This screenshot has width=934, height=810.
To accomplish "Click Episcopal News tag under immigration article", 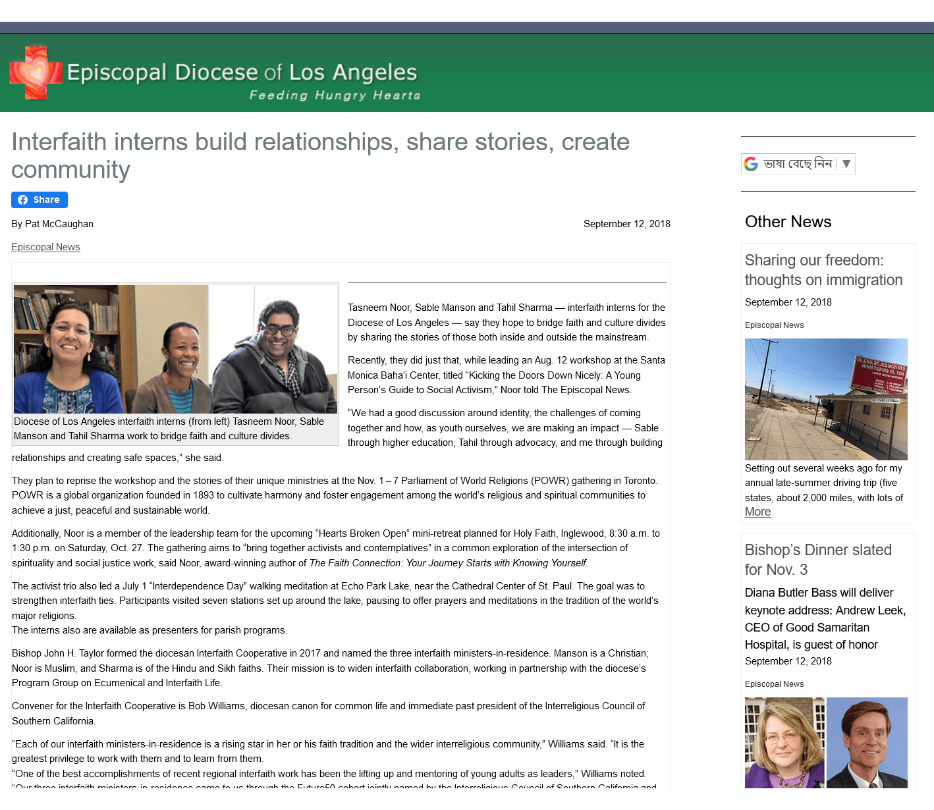I will 774,325.
